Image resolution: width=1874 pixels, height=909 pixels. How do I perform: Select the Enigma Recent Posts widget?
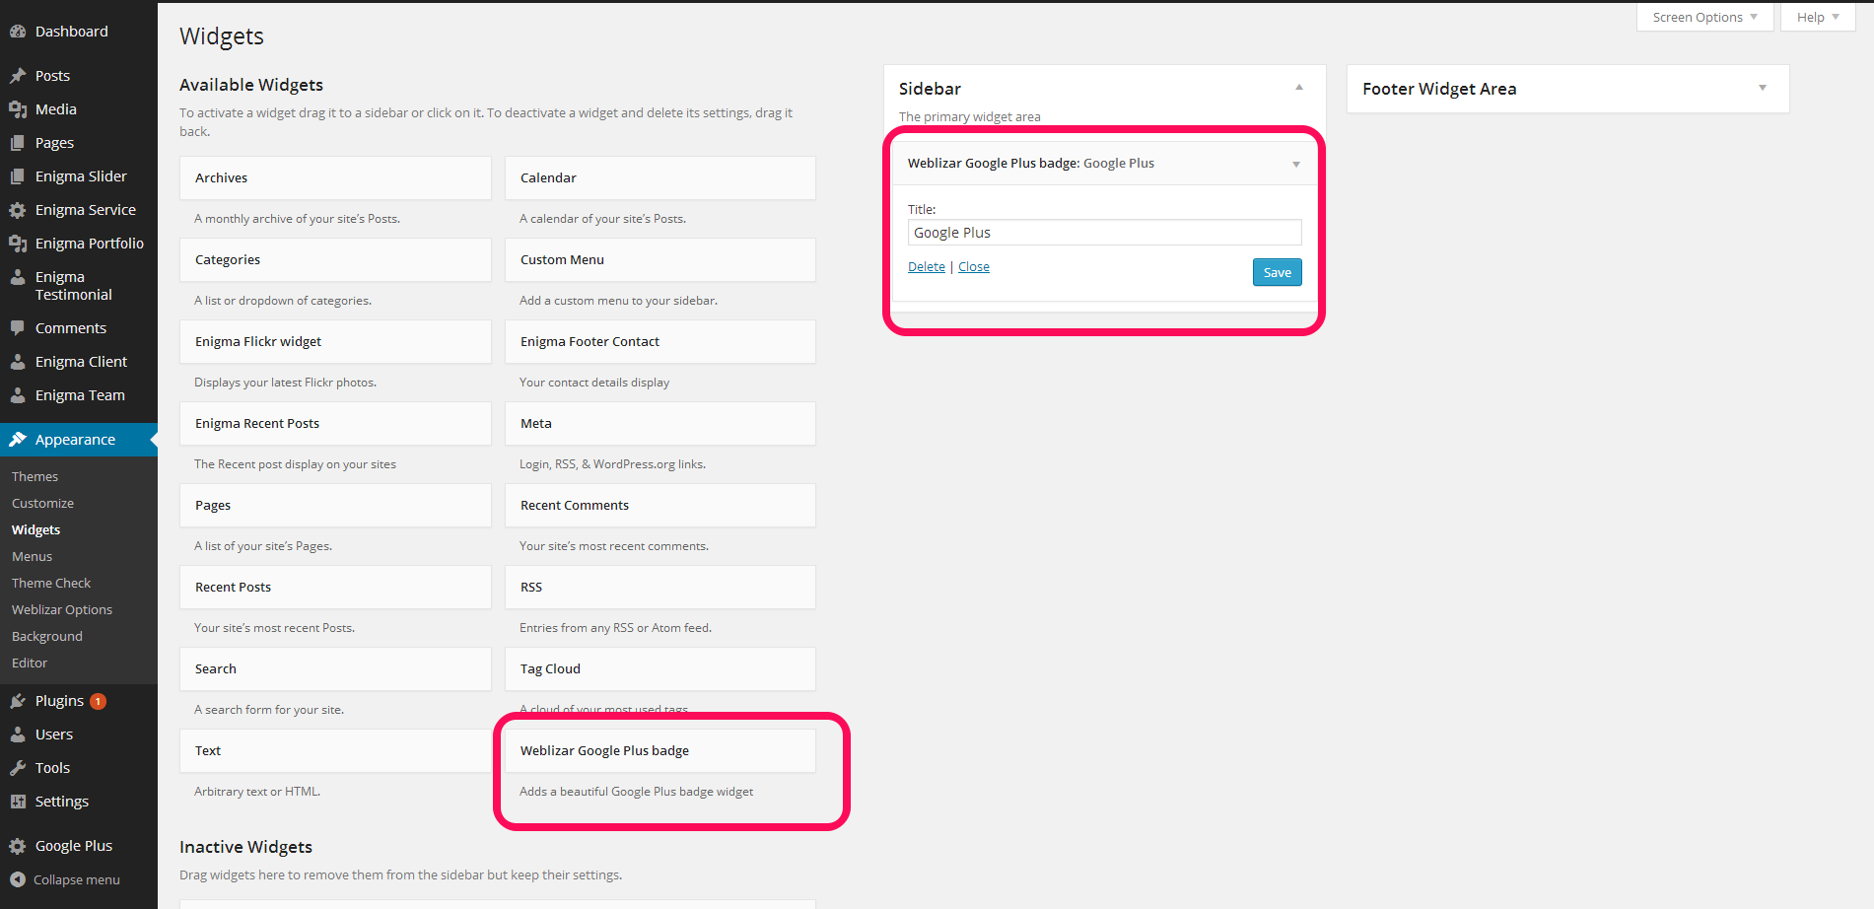tap(335, 423)
